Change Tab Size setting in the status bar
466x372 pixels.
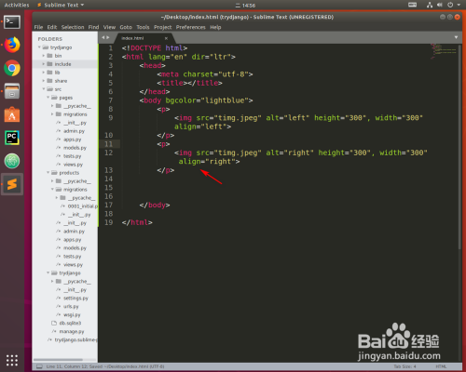(404, 366)
